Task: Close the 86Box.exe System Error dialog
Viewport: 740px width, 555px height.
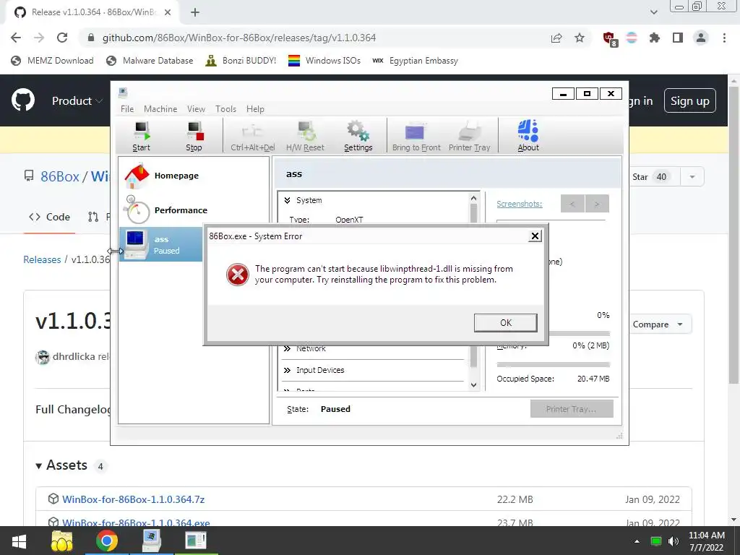Action: 535,236
